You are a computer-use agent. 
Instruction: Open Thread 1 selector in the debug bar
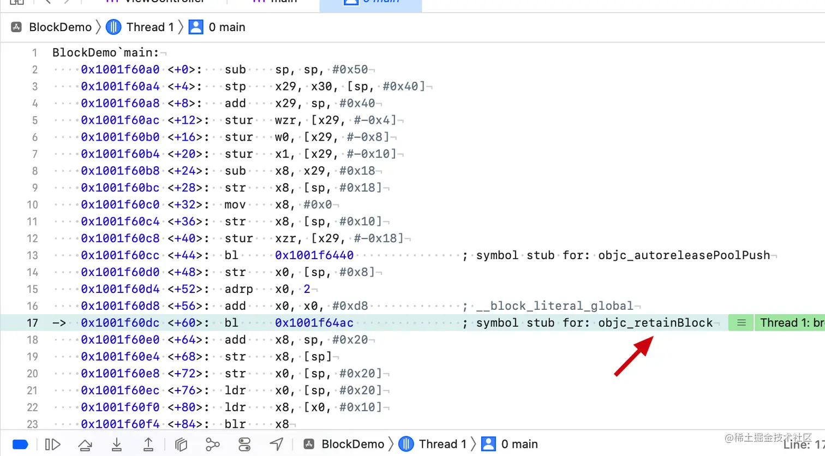pos(433,444)
